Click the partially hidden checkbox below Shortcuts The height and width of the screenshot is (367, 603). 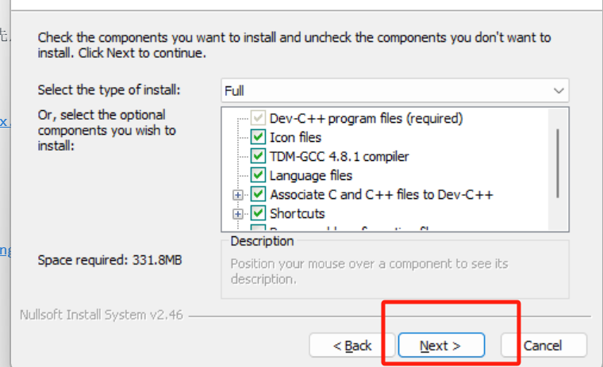pyautogui.click(x=259, y=229)
